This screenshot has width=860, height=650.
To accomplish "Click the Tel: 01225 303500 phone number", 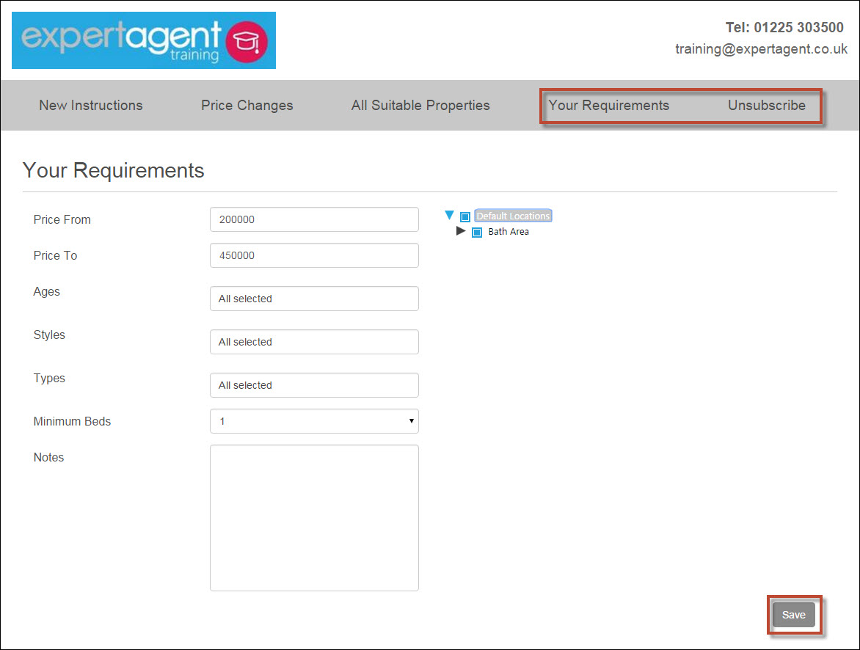I will pos(784,27).
